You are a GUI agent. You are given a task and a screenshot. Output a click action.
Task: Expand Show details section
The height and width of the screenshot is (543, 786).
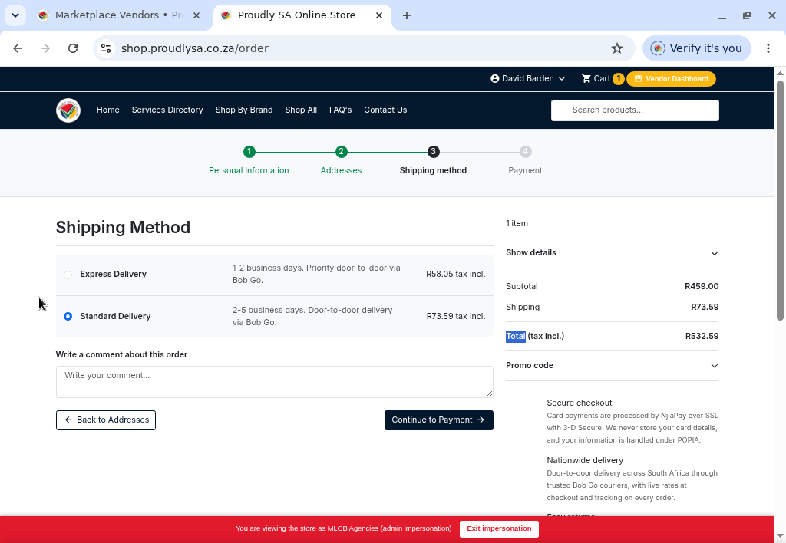(x=612, y=253)
